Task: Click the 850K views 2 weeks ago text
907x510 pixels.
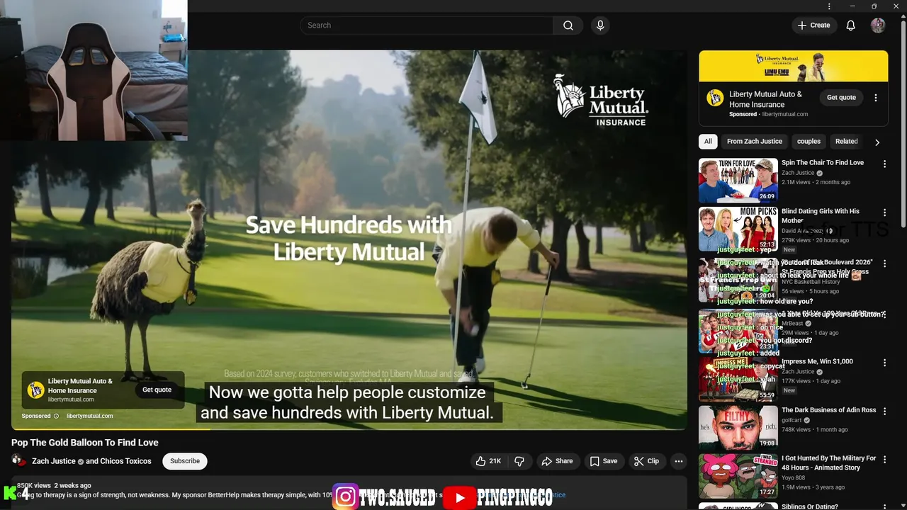Action: coord(55,485)
